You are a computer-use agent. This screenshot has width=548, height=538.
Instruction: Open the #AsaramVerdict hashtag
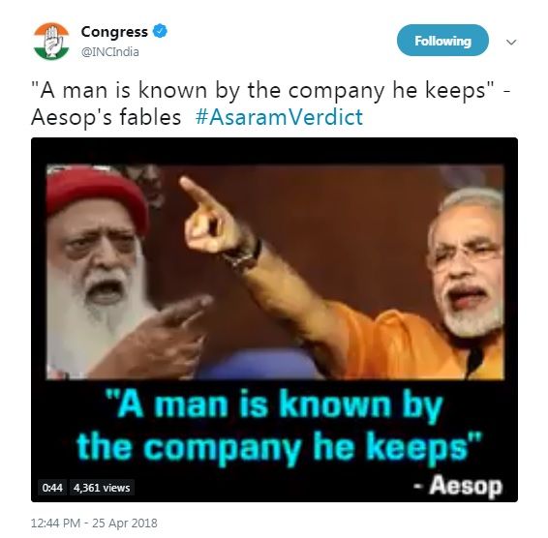tap(279, 117)
